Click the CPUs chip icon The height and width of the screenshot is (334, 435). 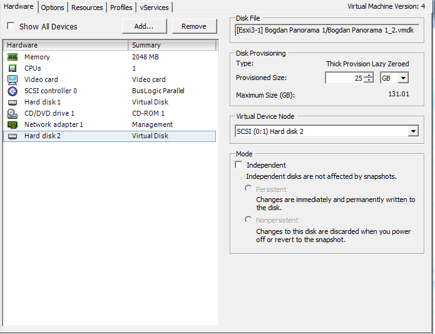point(13,68)
